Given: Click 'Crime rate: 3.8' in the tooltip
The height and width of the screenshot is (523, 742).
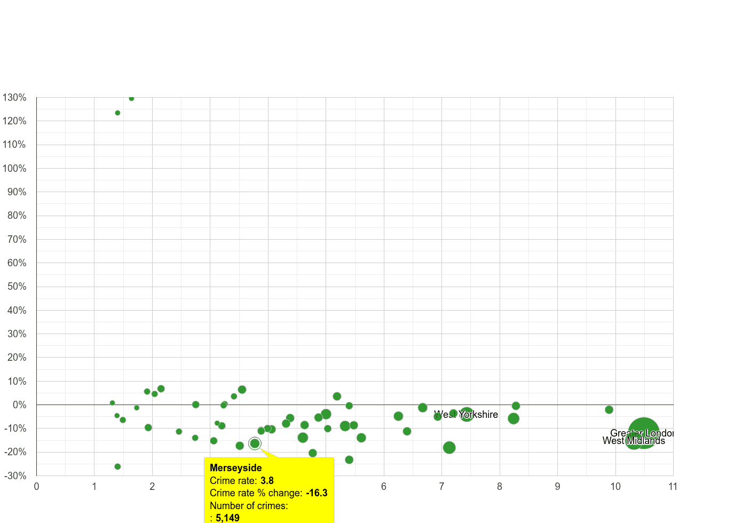Looking at the screenshot, I should [x=242, y=481].
